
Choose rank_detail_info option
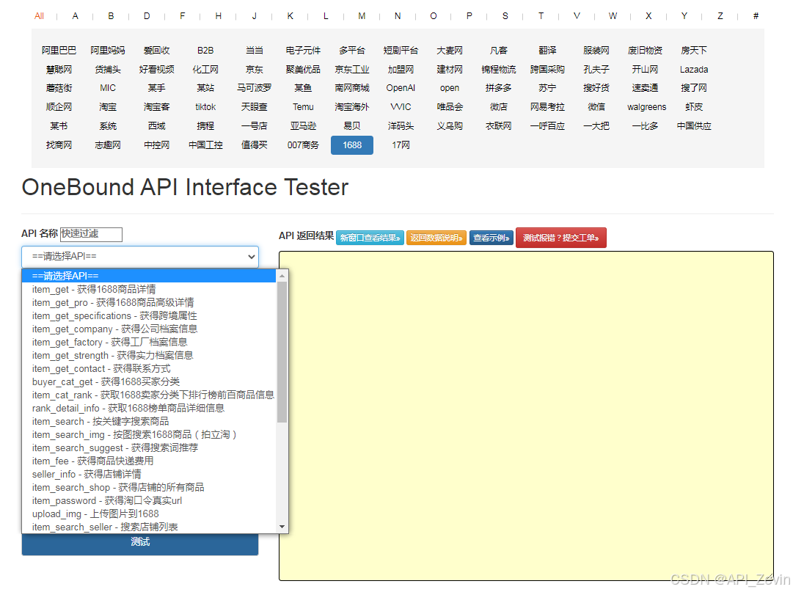149,408
